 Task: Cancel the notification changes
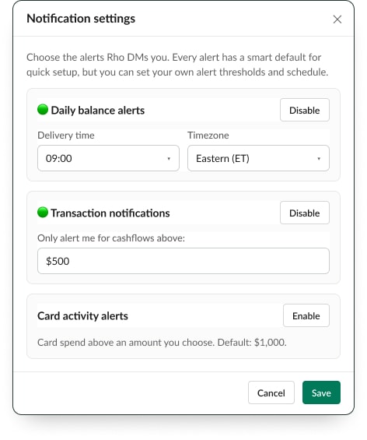pyautogui.click(x=271, y=392)
